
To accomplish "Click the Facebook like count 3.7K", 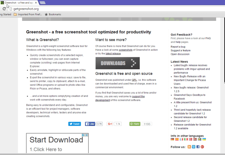I will [x=99, y=124].
